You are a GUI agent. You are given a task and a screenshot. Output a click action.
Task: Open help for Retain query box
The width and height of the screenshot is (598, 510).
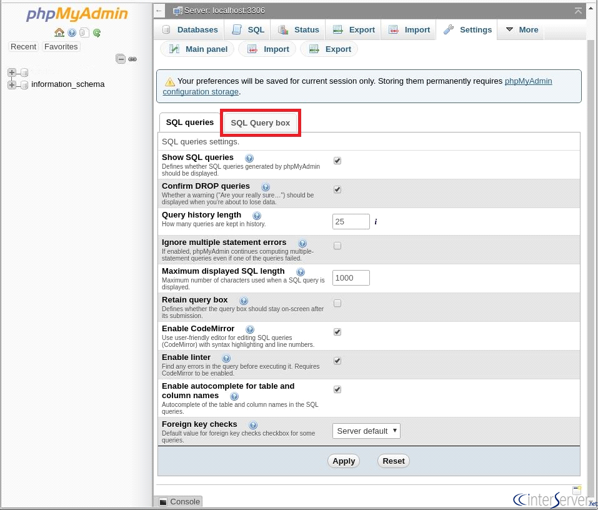point(243,301)
